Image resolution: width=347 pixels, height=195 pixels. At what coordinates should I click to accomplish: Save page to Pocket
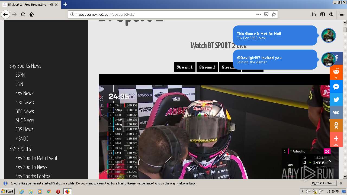(266, 14)
